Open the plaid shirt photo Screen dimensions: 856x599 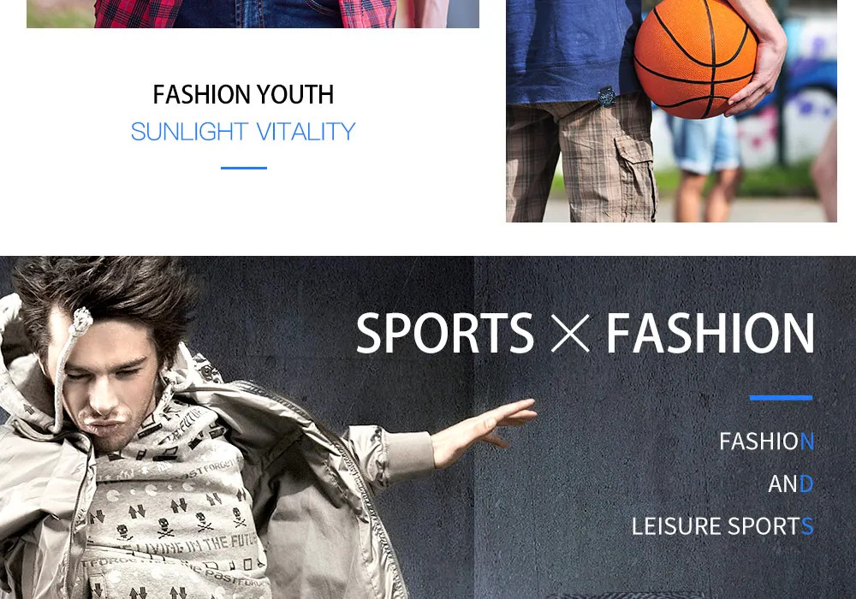[x=253, y=14]
